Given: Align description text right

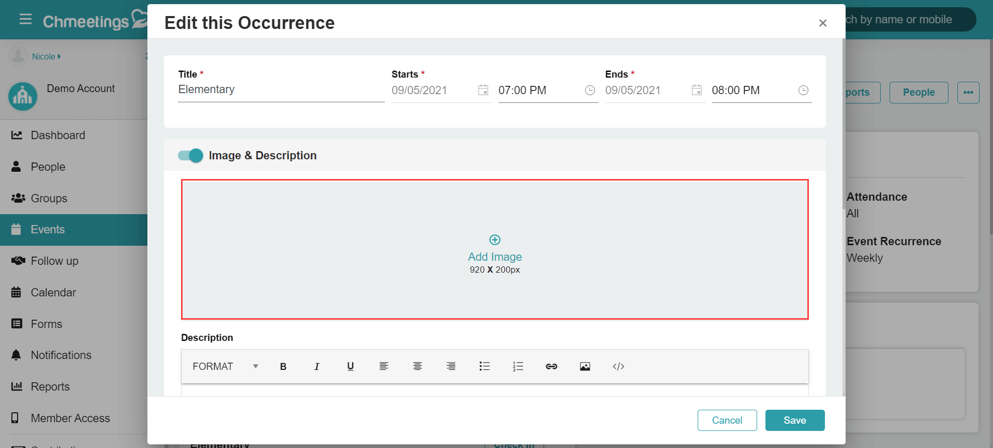Looking at the screenshot, I should click(x=451, y=366).
